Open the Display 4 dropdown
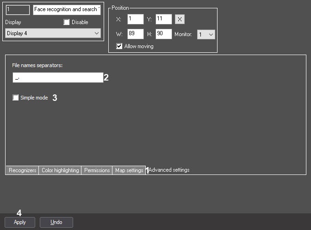Viewport: 311px width, 230px height. click(x=52, y=33)
